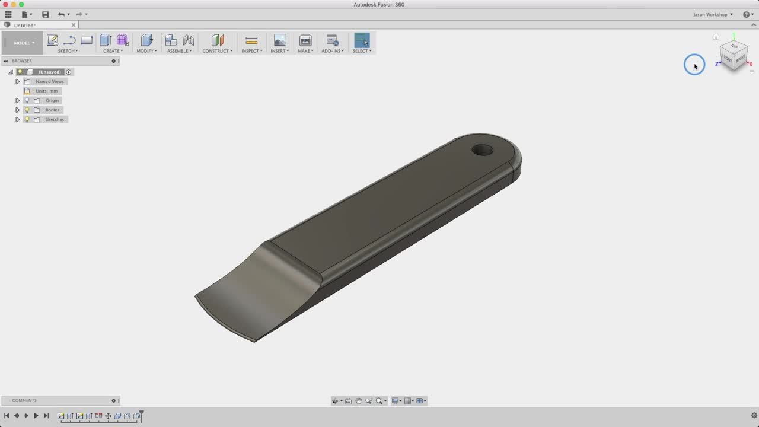Viewport: 759px width, 427px height.
Task: Open the INSPECT menu
Action: (252, 51)
